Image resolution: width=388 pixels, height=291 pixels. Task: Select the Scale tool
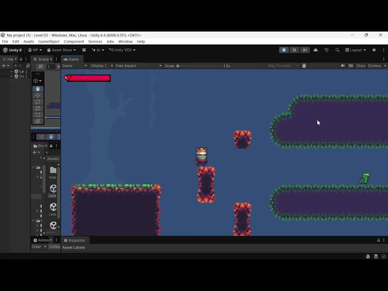[38, 108]
